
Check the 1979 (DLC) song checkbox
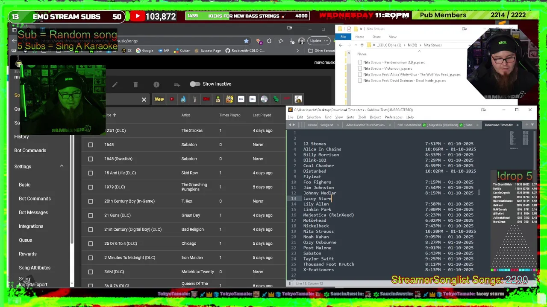[x=91, y=187]
